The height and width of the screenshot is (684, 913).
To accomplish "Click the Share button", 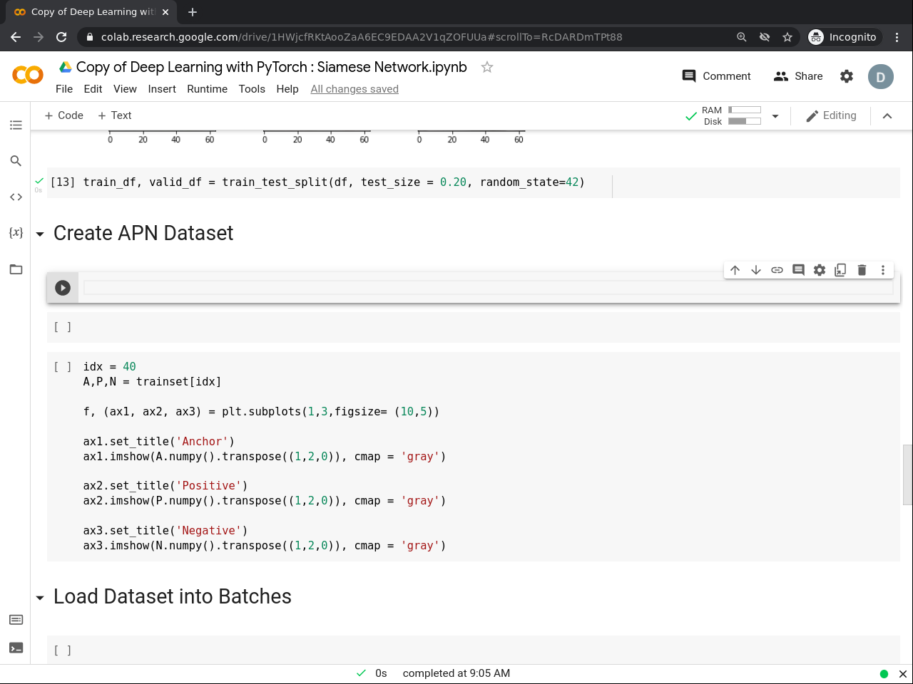I will [x=798, y=76].
